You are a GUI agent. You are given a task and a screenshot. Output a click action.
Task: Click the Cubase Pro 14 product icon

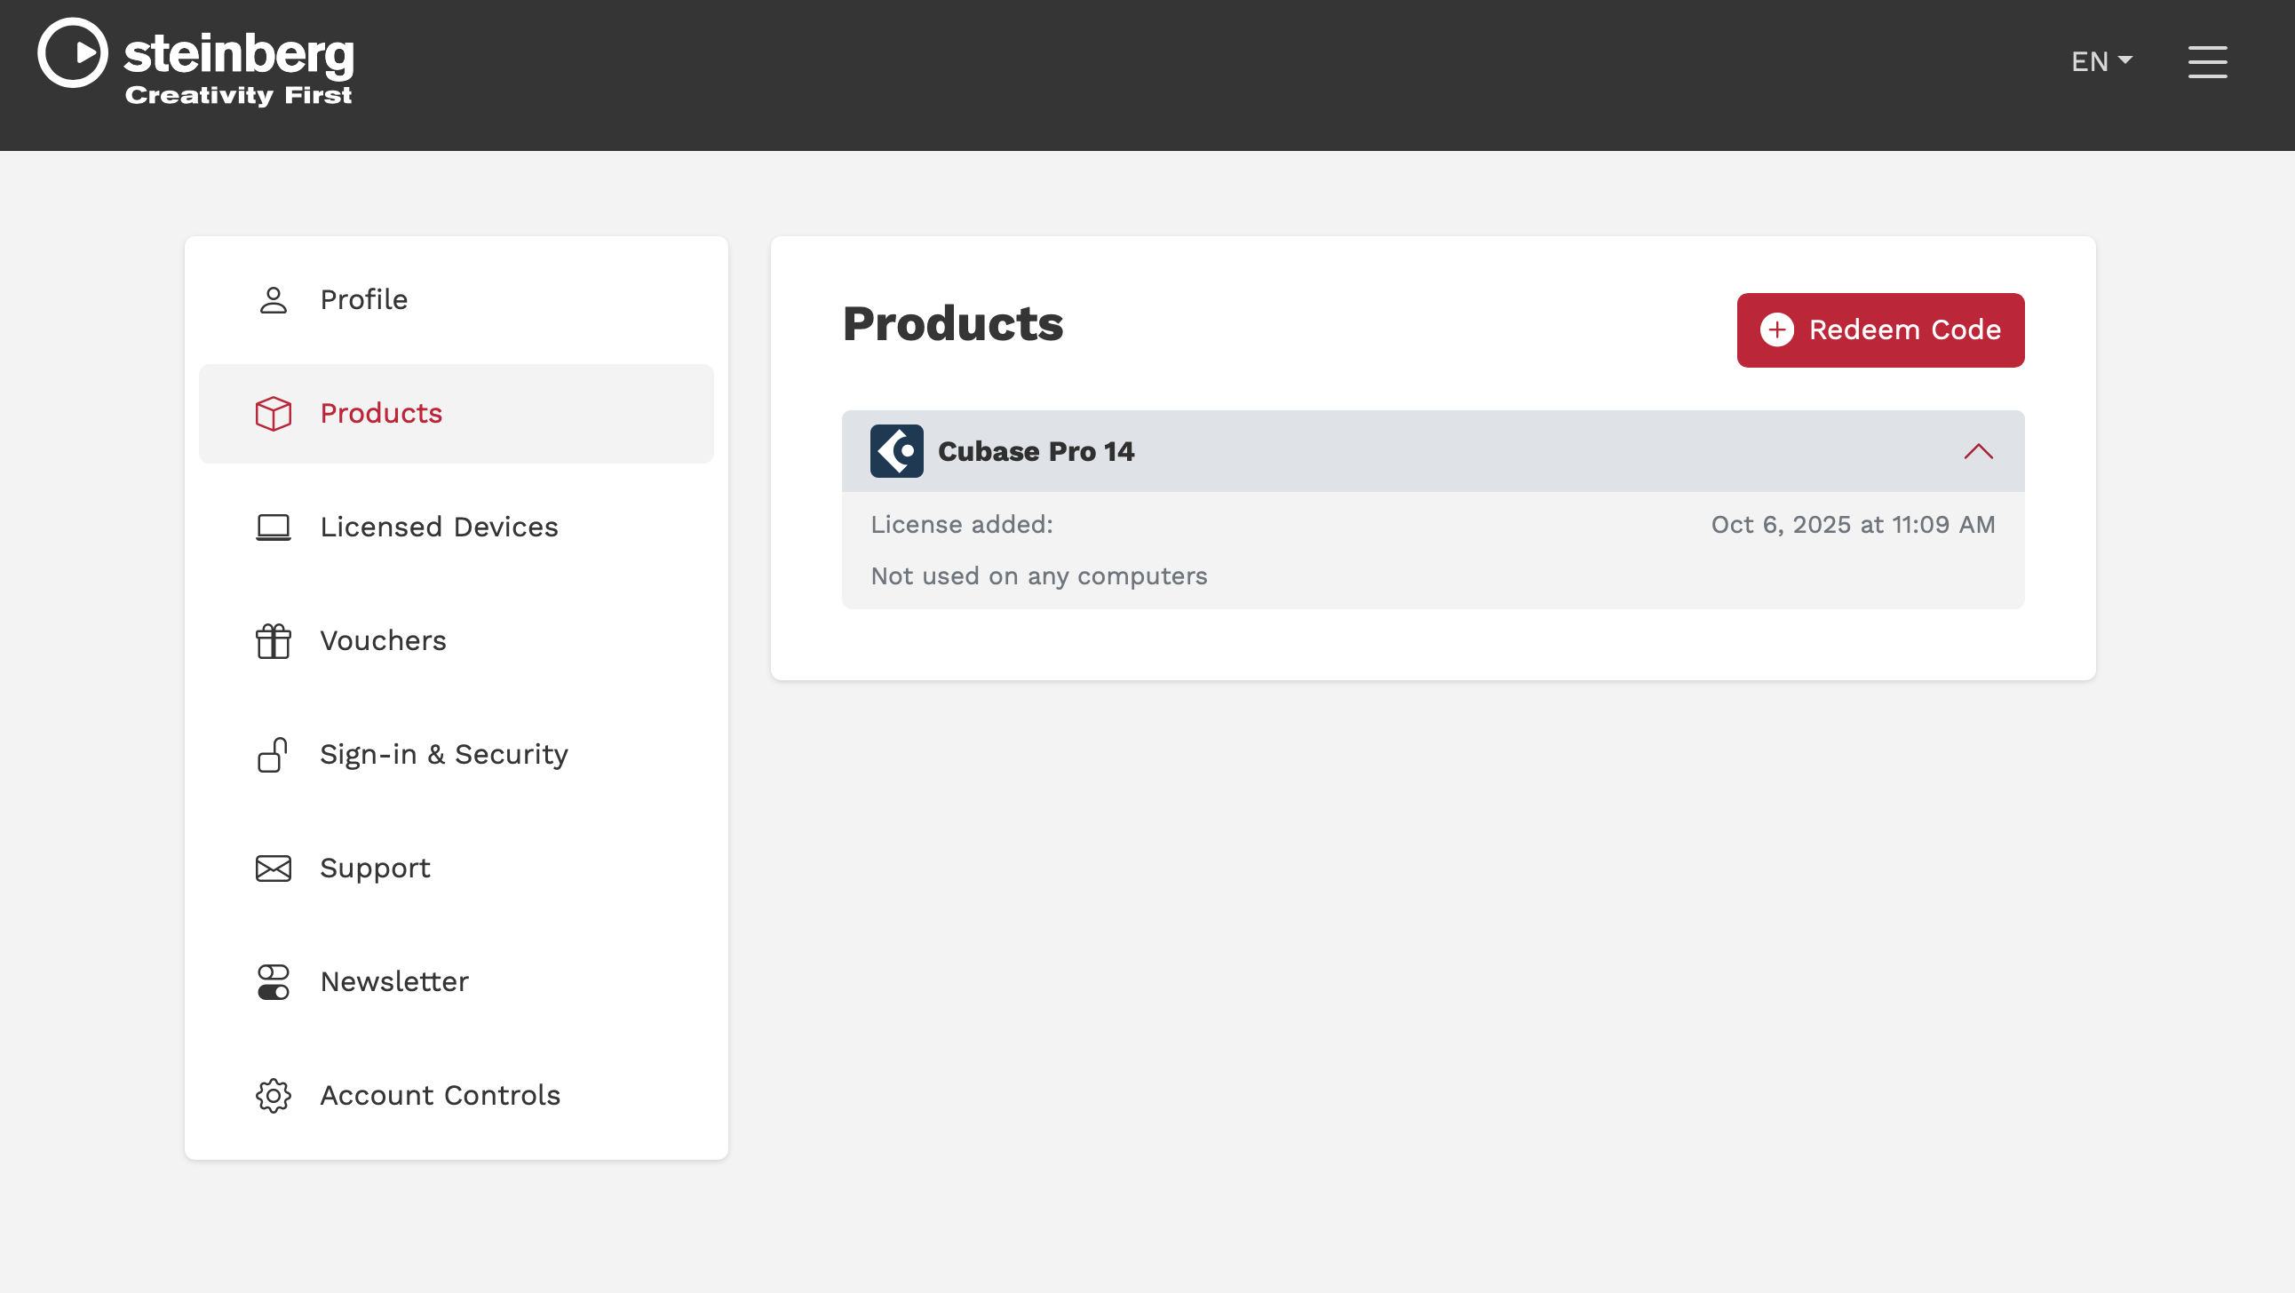[x=896, y=451]
